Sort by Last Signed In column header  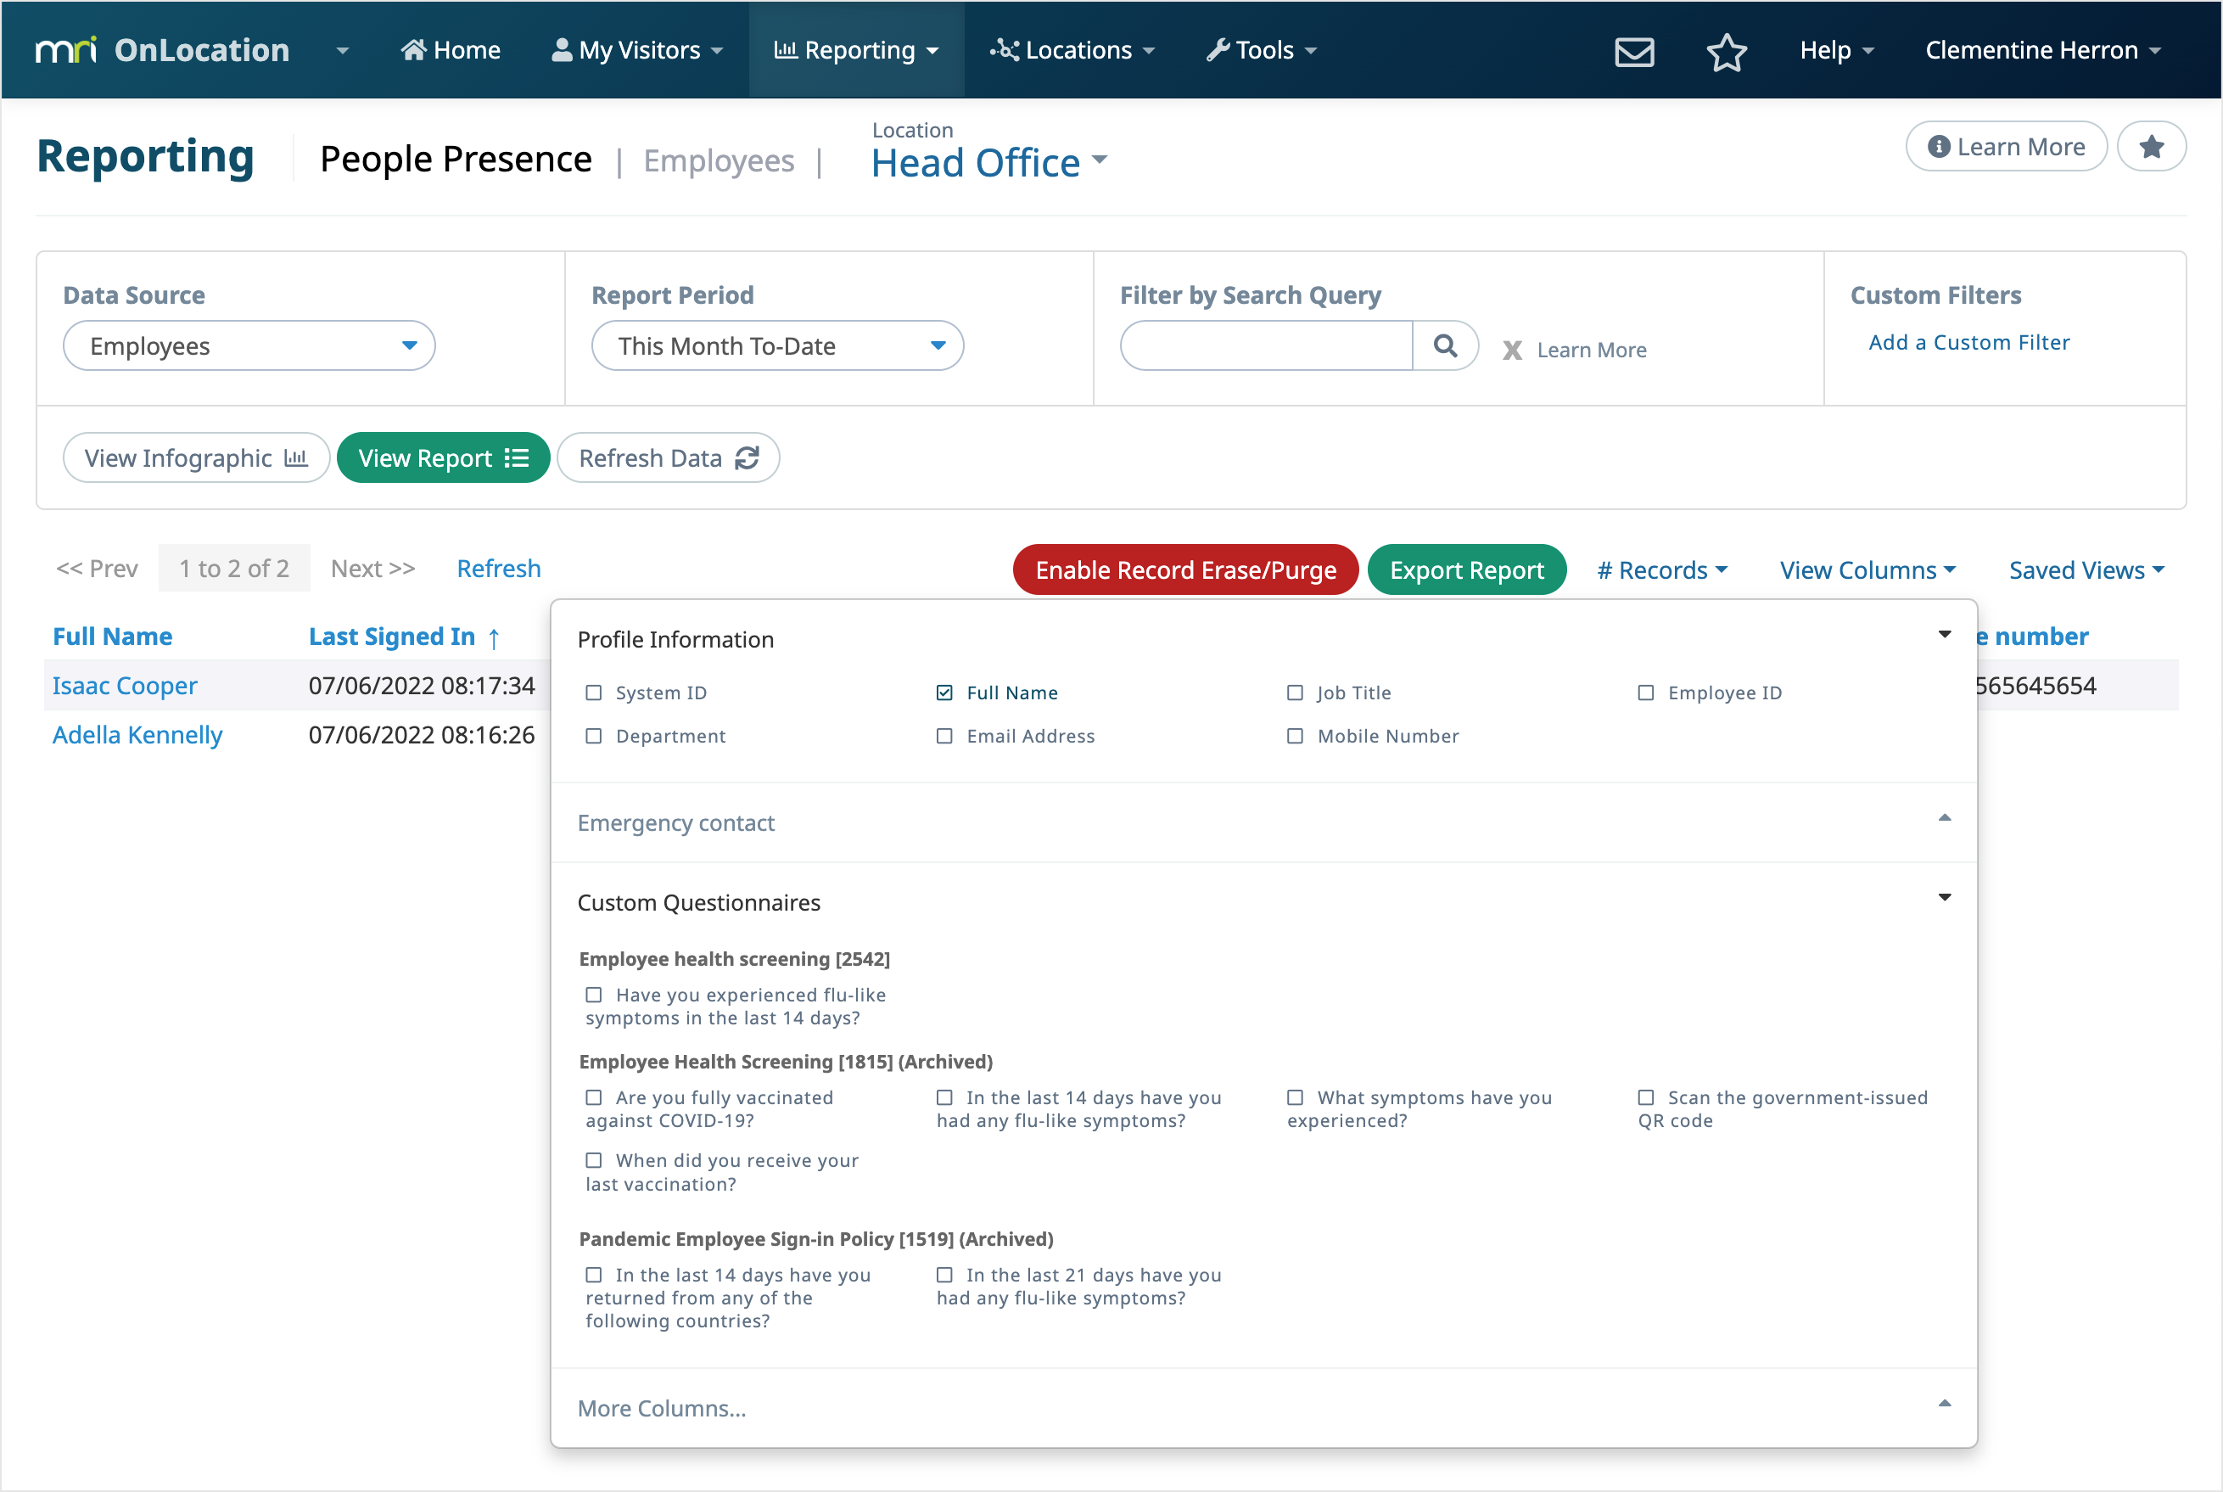[392, 637]
